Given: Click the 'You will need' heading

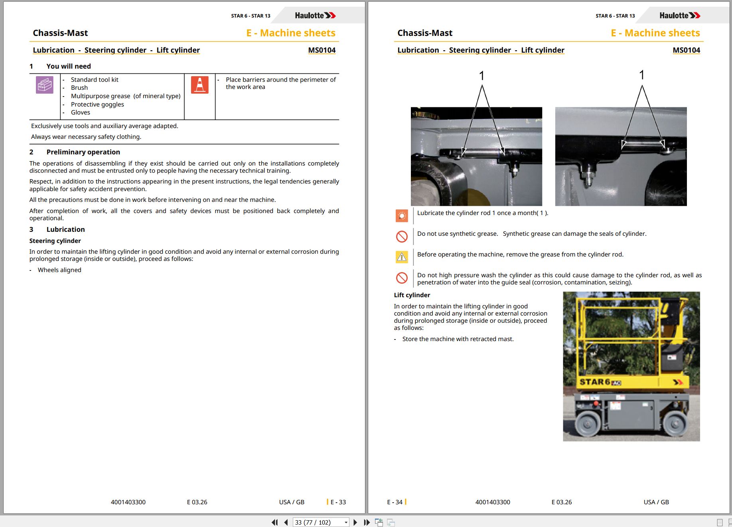Looking at the screenshot, I should 69,66.
